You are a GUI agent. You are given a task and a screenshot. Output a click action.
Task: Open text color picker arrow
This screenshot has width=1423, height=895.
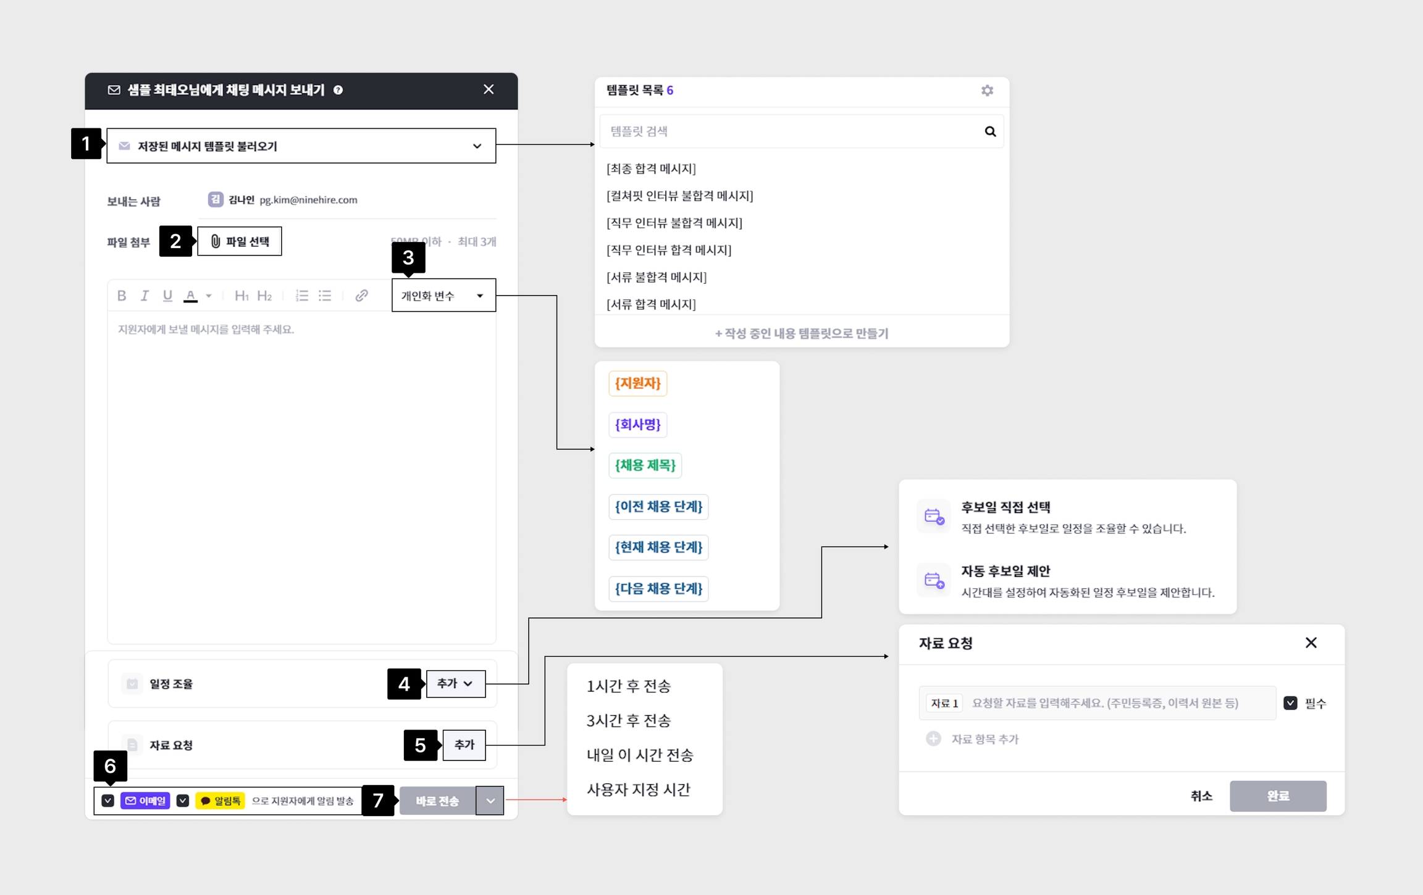pos(209,296)
